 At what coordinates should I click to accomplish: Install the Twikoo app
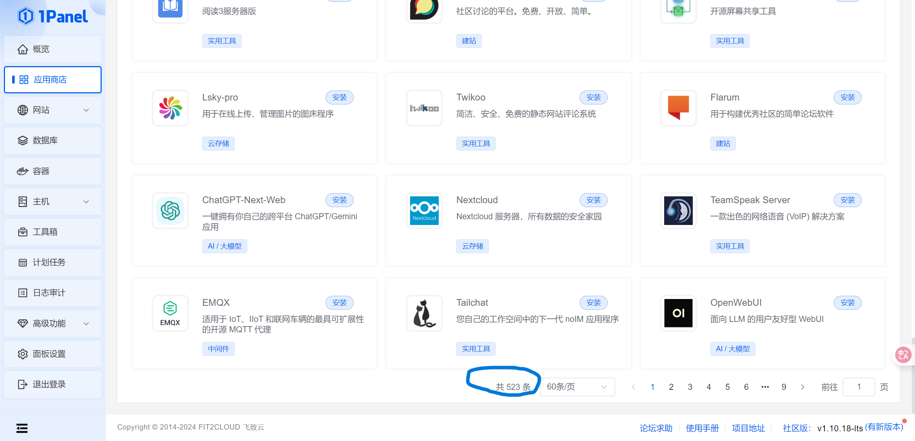(593, 97)
